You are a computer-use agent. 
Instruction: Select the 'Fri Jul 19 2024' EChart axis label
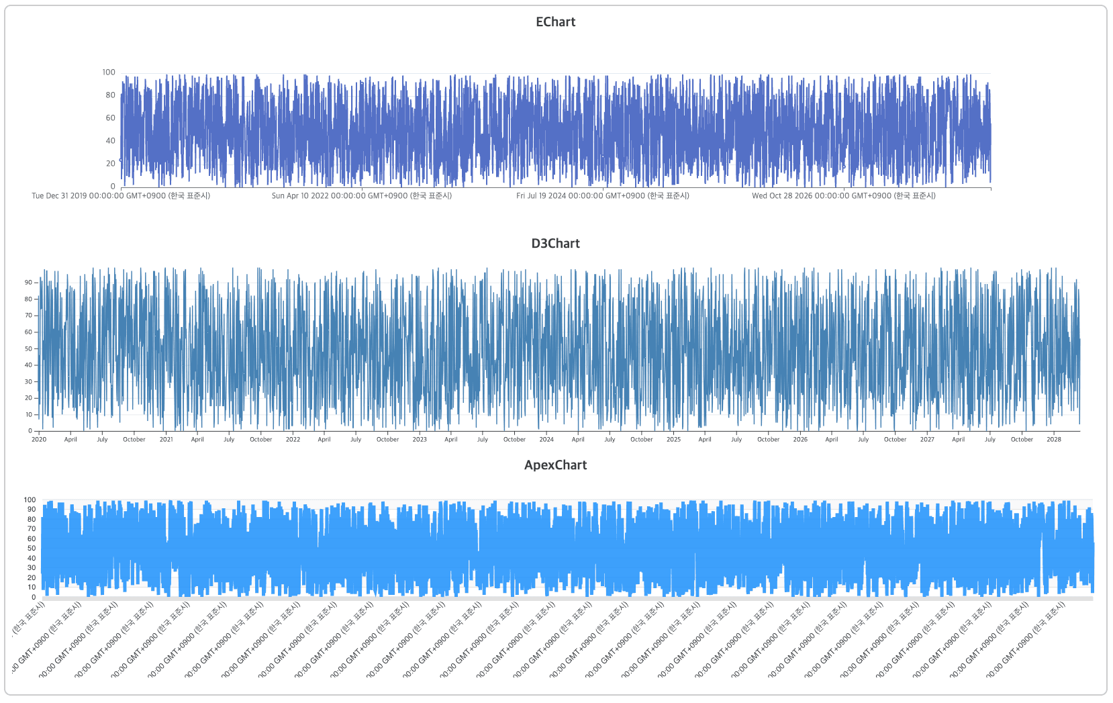(602, 196)
